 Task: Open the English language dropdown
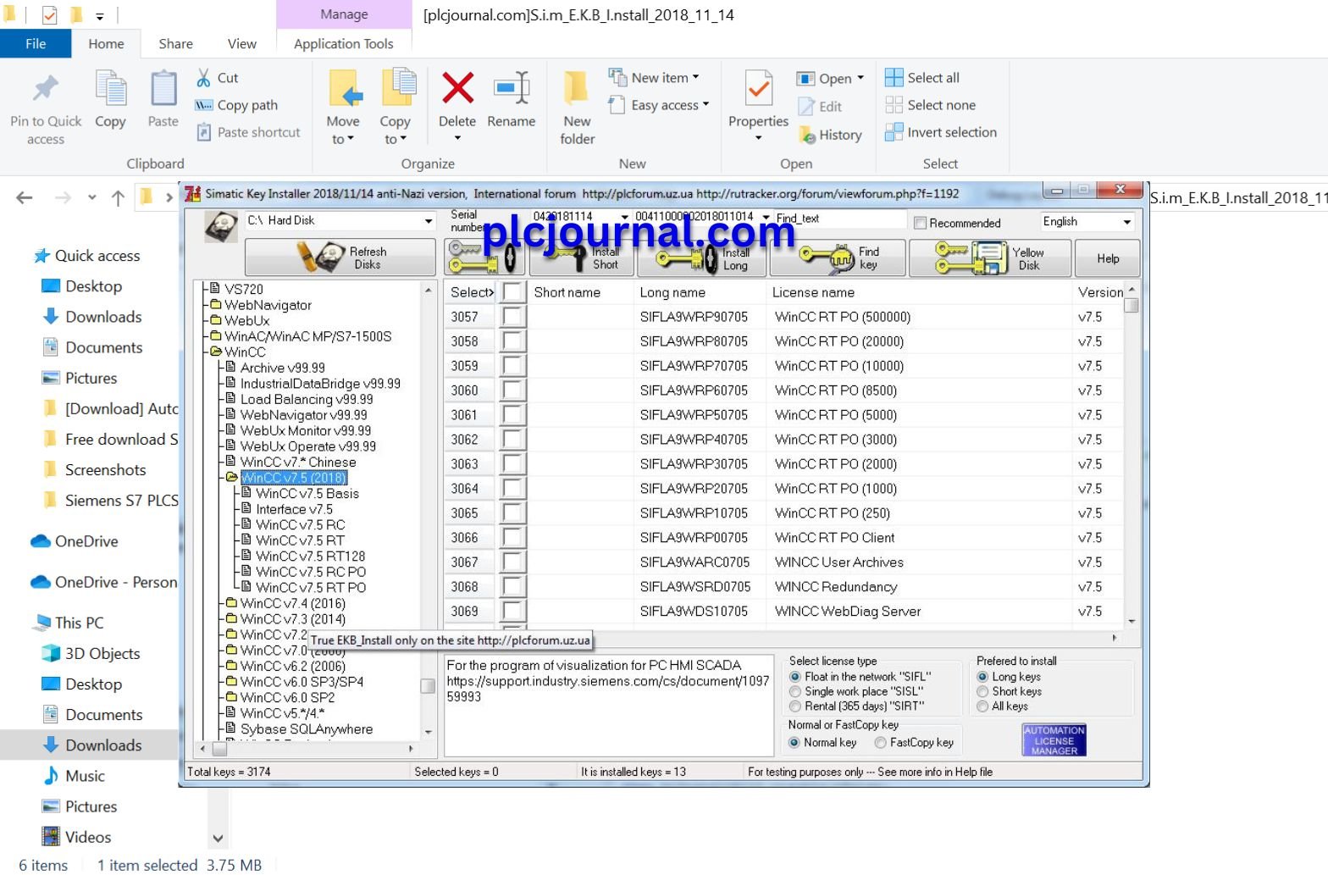1126,222
